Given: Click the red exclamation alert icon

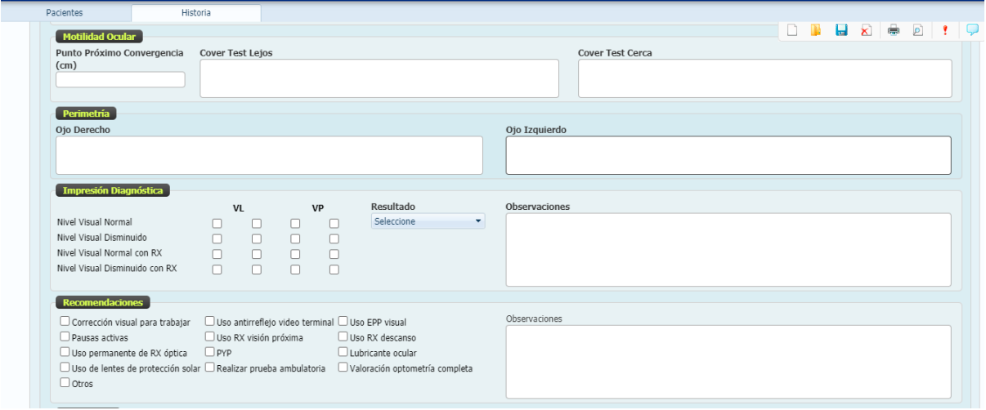Looking at the screenshot, I should [x=945, y=30].
